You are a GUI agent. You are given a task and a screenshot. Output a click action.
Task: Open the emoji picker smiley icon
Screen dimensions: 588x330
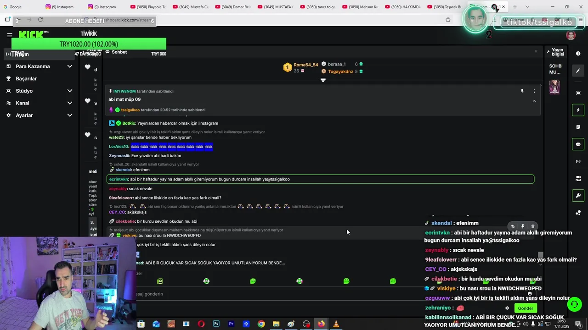[530, 294]
